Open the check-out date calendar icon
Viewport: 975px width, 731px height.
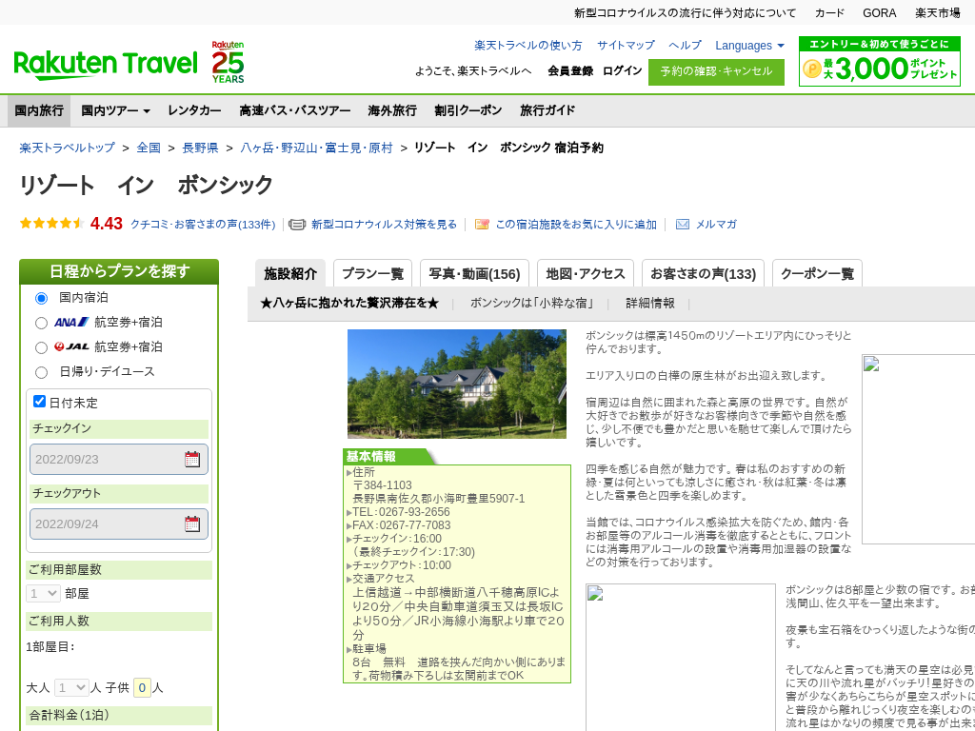(x=192, y=524)
